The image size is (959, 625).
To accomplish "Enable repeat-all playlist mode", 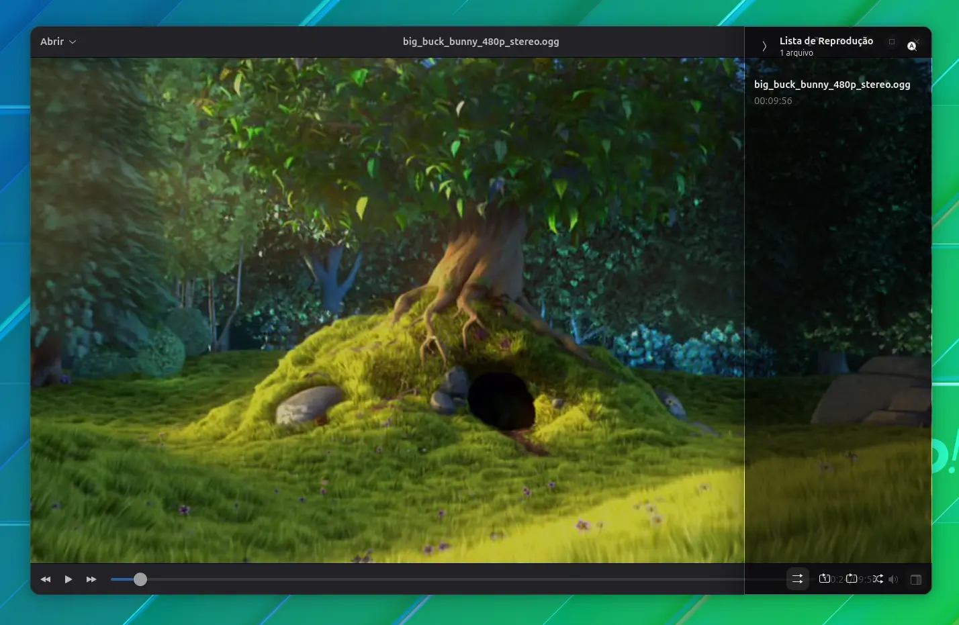I will click(x=851, y=579).
